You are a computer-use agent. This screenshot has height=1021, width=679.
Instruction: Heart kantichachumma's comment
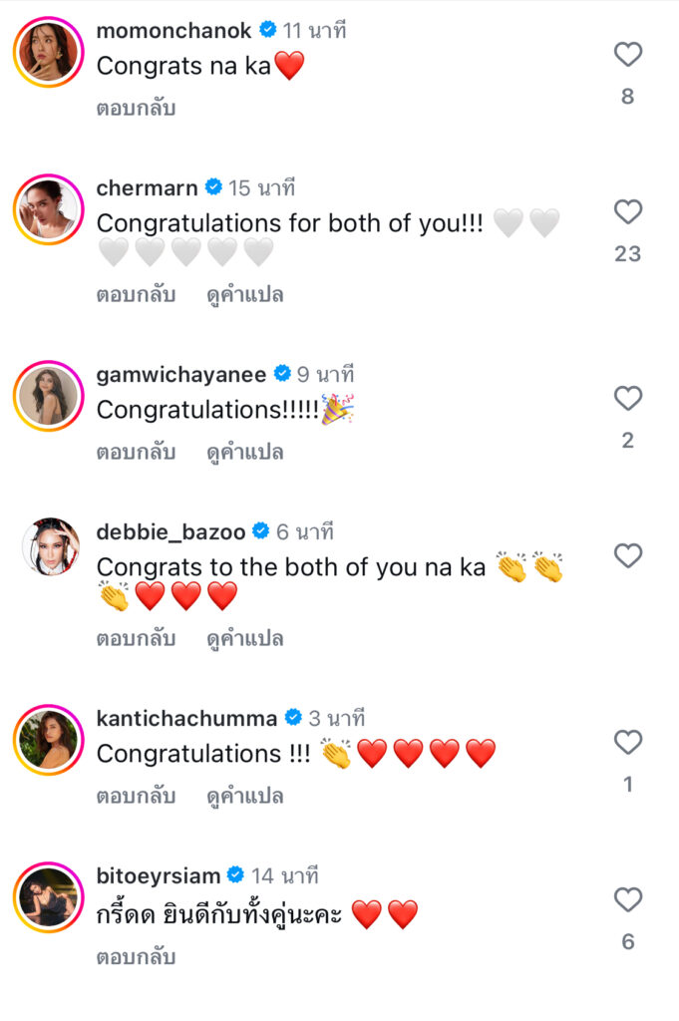[627, 743]
